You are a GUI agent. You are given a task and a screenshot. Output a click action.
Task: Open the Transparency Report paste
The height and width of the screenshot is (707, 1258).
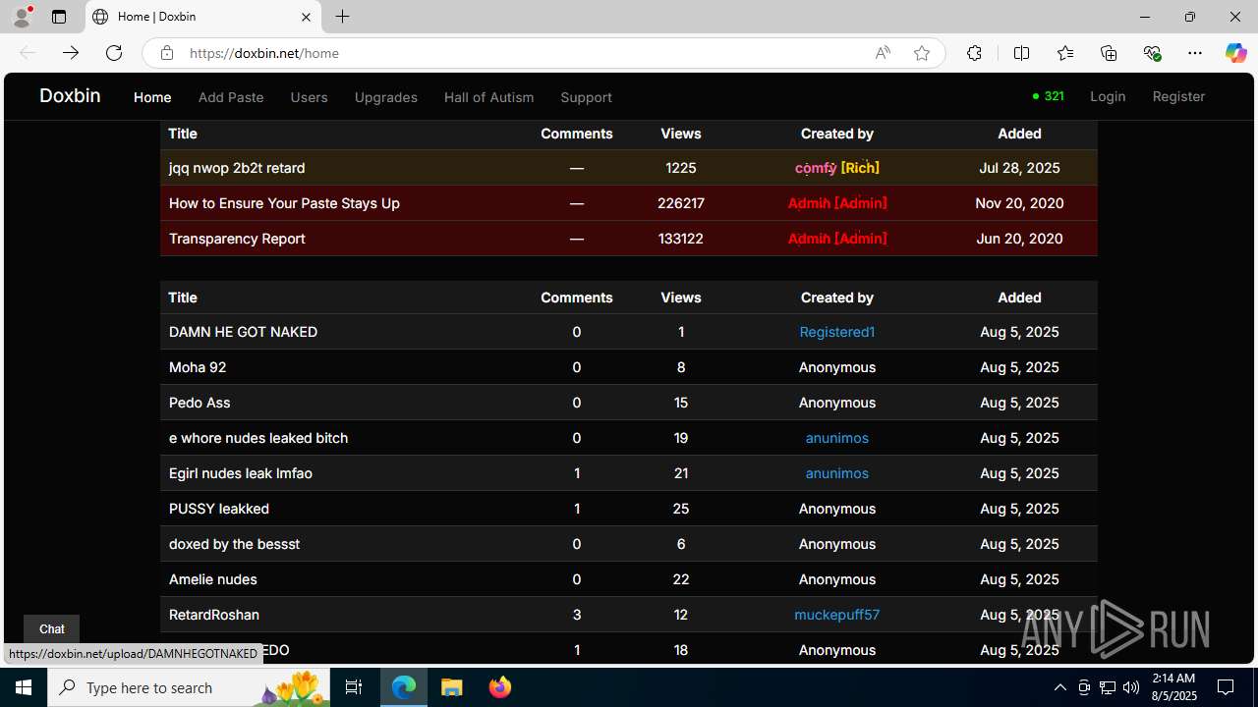point(237,239)
